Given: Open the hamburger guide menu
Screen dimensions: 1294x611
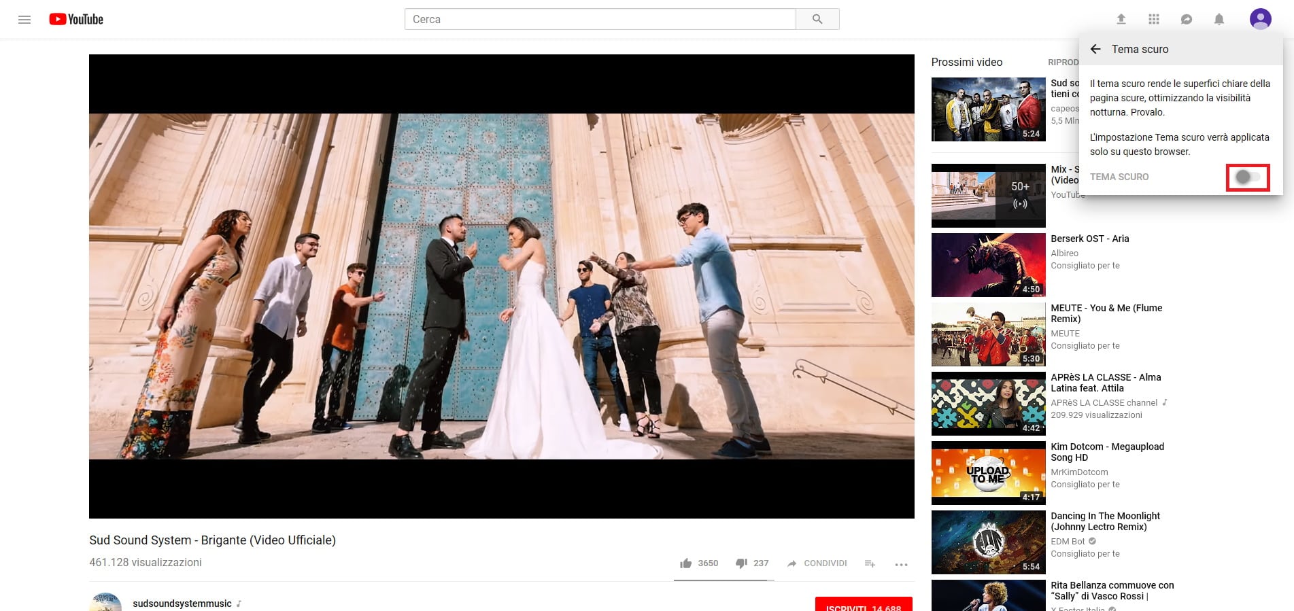Looking at the screenshot, I should [x=24, y=20].
